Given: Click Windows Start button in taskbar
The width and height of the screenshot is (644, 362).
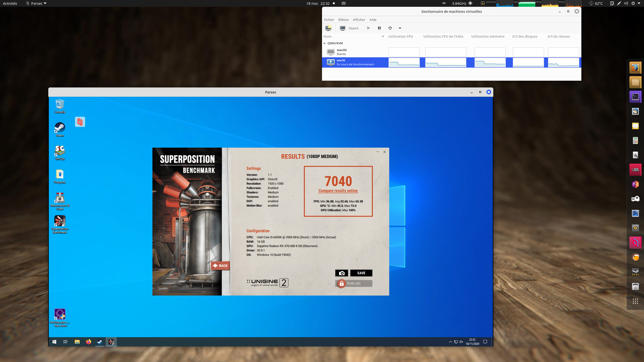Looking at the screenshot, I should tap(54, 342).
